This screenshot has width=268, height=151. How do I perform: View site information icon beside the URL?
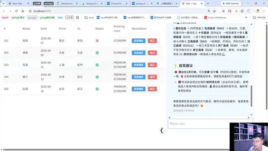(30, 11)
